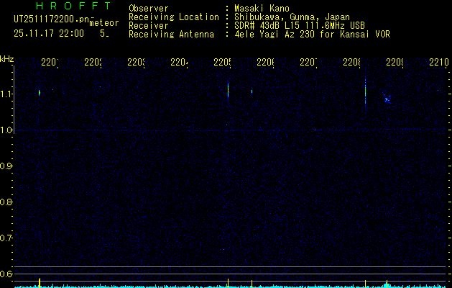Click the yellow bottom marker below the pre-2206 echo
452x288 pixels.
tap(252, 284)
